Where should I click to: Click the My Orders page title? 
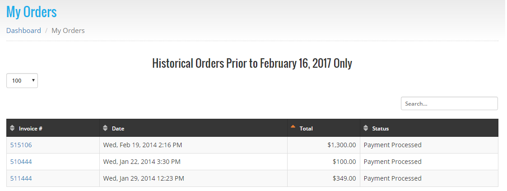tap(31, 12)
